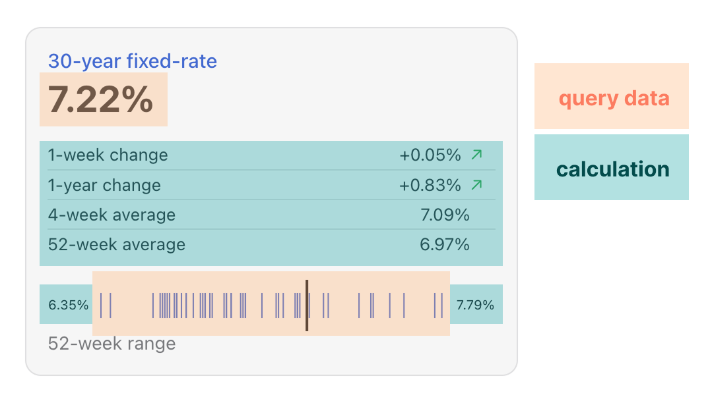710x399 pixels.
Task: Click the rightmost tick in the range strip
Action: (441, 306)
